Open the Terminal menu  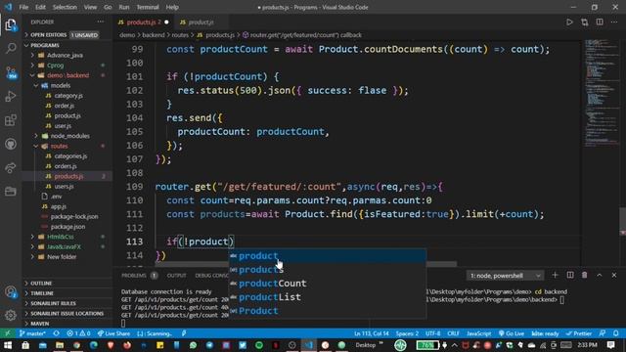point(148,7)
